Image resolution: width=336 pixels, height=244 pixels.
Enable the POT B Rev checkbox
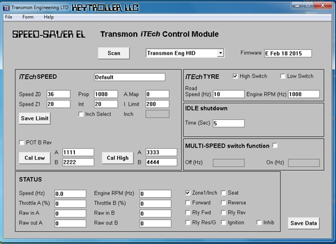tap(22, 142)
